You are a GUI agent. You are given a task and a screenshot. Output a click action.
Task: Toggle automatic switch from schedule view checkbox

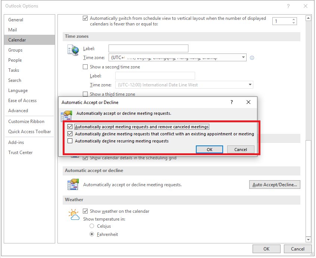pyautogui.click(x=85, y=18)
